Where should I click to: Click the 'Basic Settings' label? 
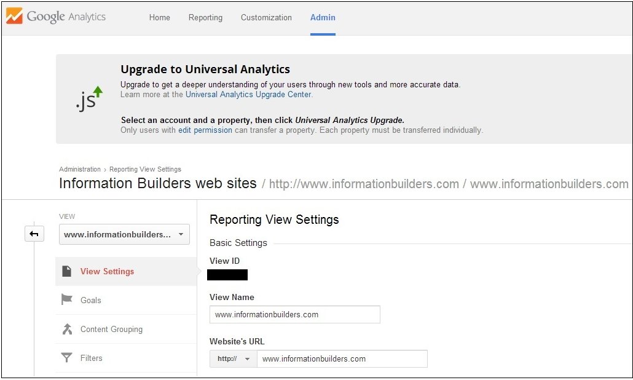pos(238,243)
